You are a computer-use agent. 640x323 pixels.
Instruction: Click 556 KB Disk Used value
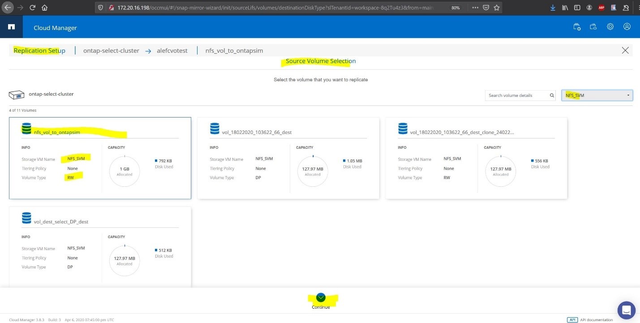click(x=542, y=161)
